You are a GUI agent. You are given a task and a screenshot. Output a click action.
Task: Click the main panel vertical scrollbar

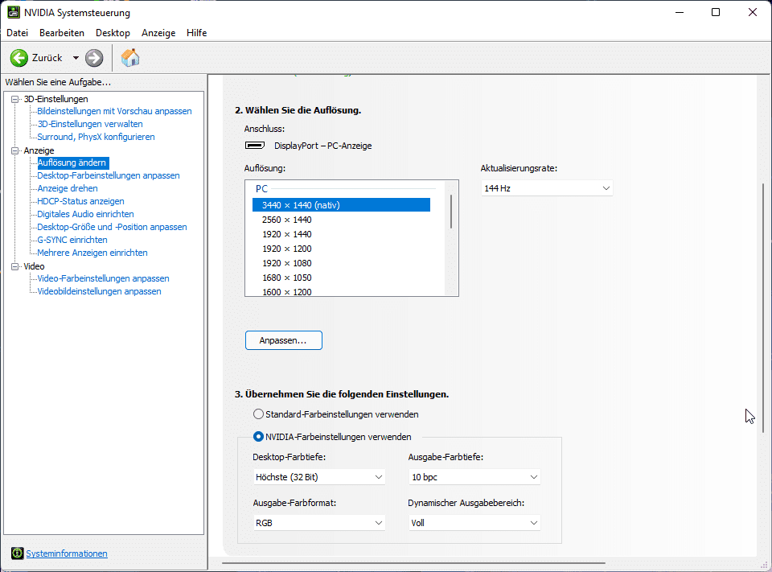(764, 308)
